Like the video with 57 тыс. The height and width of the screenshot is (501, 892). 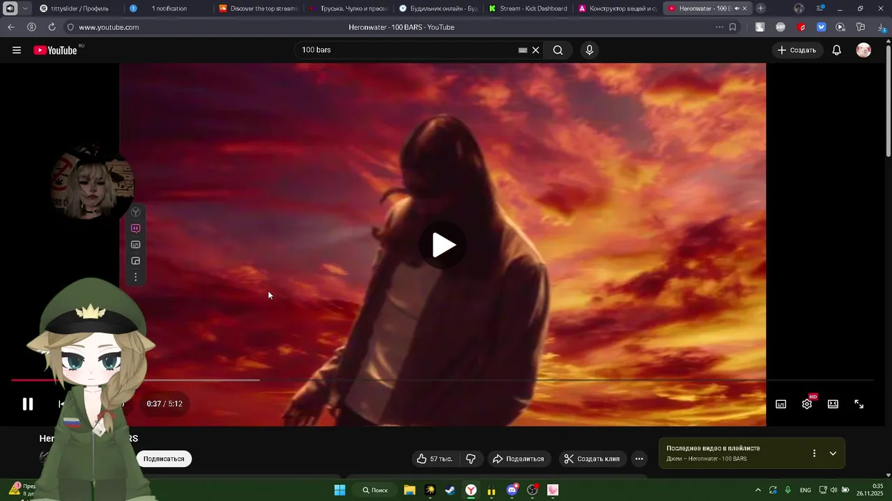(435, 459)
